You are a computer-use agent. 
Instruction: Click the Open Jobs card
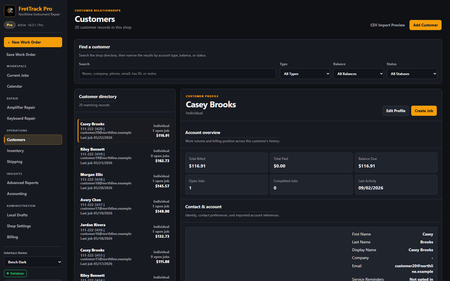(226, 185)
